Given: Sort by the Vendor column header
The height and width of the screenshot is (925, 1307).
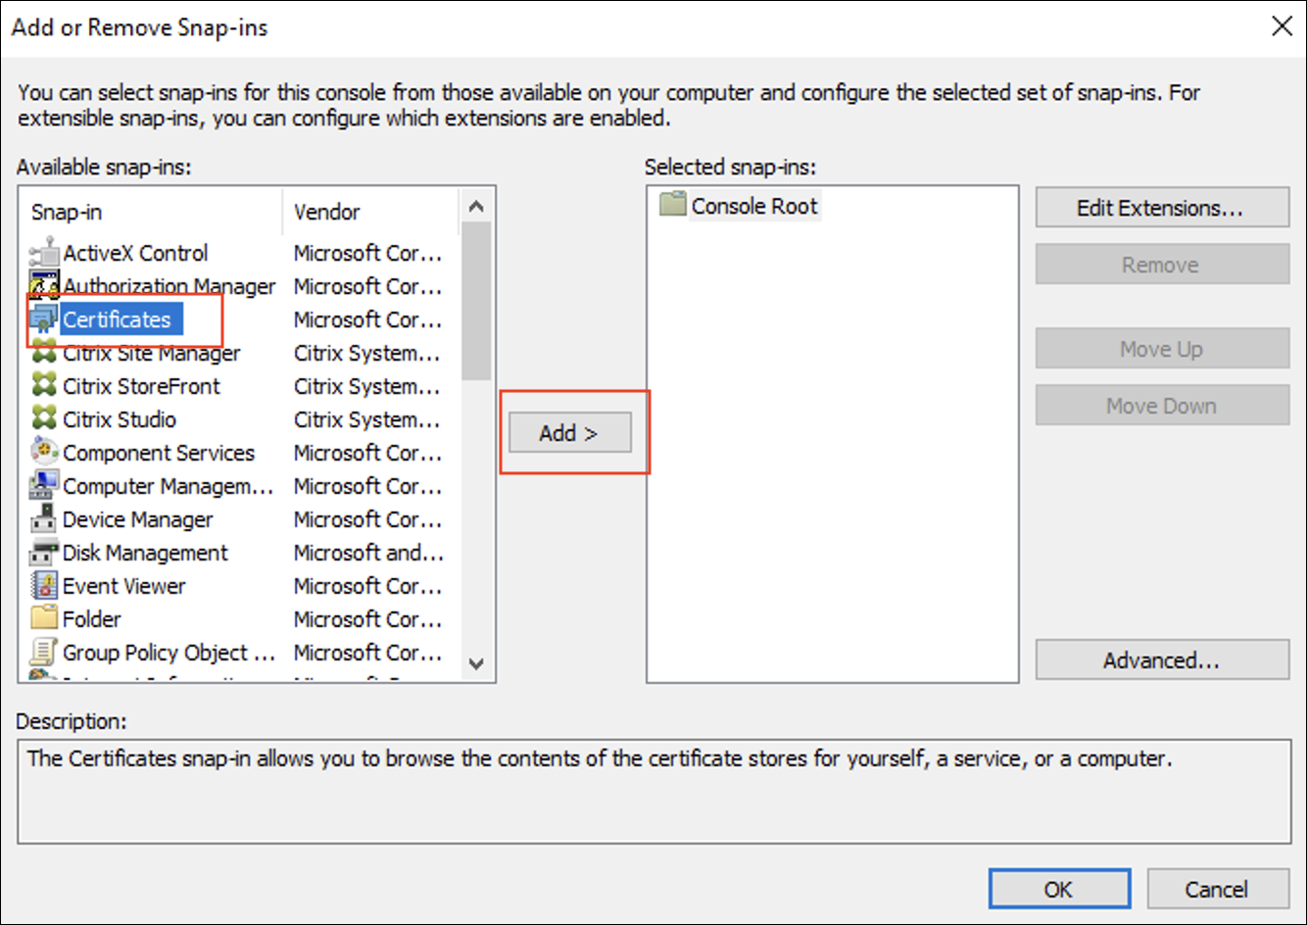Looking at the screenshot, I should 327,212.
